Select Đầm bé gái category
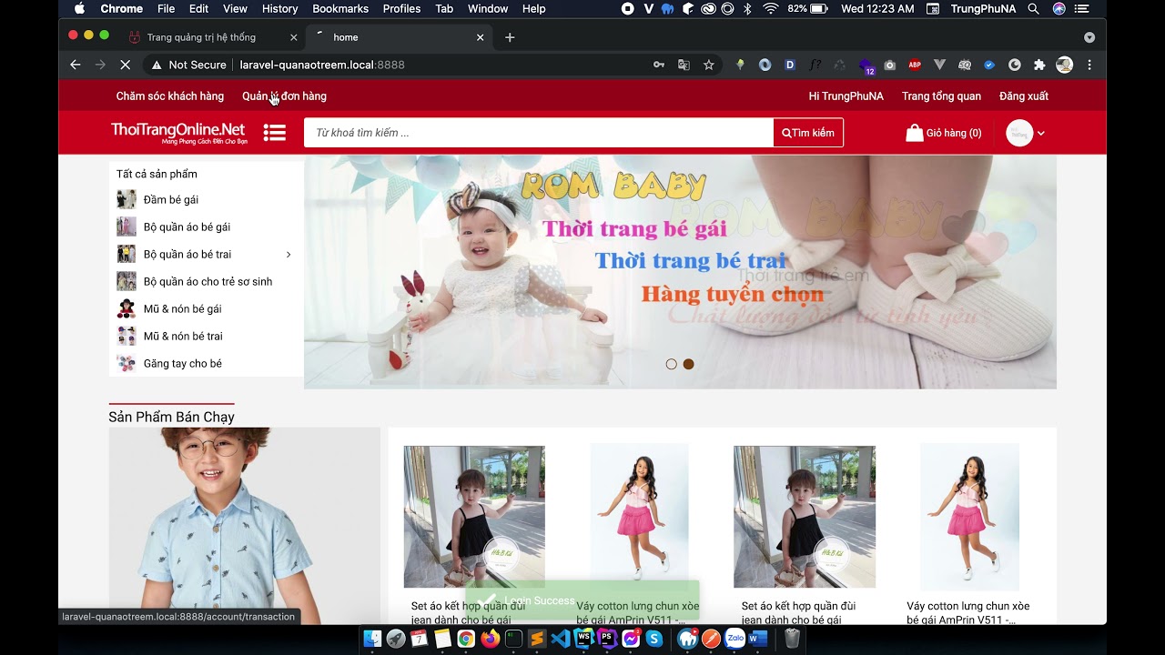 (171, 200)
